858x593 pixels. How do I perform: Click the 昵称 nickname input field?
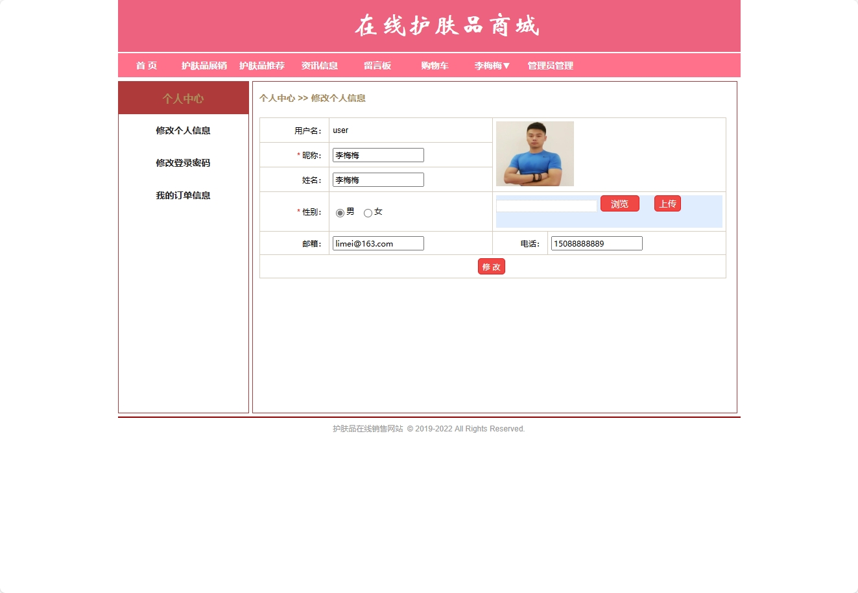tap(377, 154)
